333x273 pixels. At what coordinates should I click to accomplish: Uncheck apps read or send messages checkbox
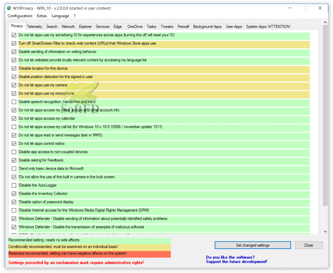[14, 135]
